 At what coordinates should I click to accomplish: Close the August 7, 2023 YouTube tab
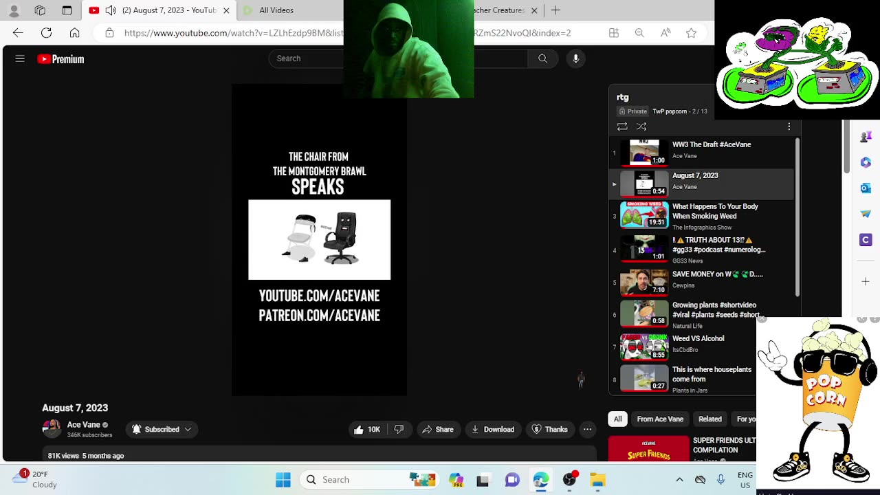coord(226,10)
